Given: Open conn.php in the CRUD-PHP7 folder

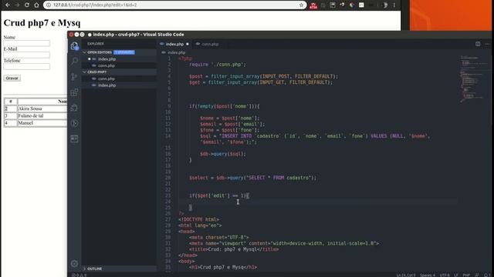Looking at the screenshot, I should tap(119, 78).
